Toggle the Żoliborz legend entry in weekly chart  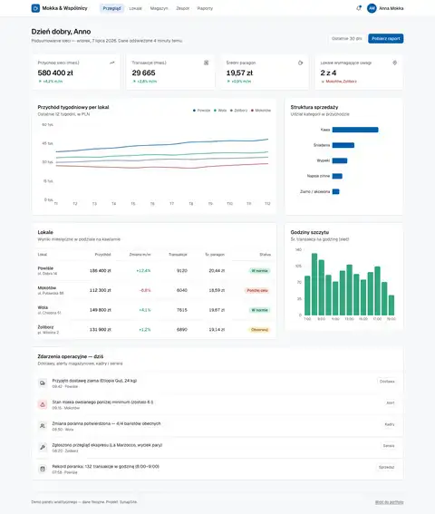pos(239,111)
